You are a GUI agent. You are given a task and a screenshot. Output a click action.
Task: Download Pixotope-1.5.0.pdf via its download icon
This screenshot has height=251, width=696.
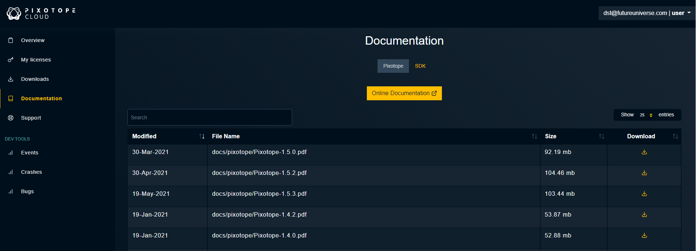(644, 152)
